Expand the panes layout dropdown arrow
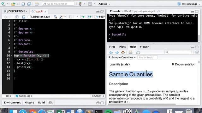Screen dimensions: 202x113 tap(94, 4)
